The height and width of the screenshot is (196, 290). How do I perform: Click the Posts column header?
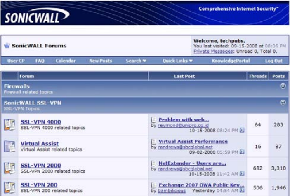(x=278, y=76)
